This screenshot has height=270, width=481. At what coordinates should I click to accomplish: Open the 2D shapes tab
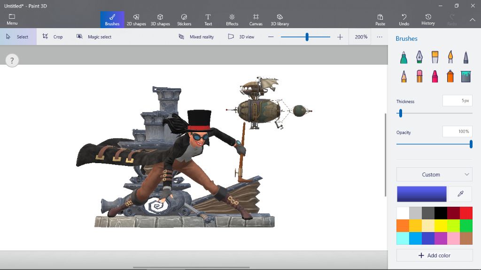click(x=136, y=20)
